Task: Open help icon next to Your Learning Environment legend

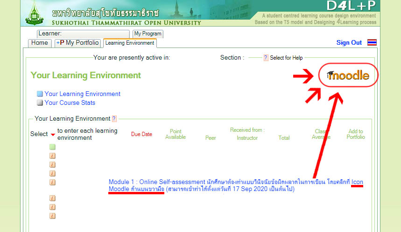Action: [x=114, y=119]
